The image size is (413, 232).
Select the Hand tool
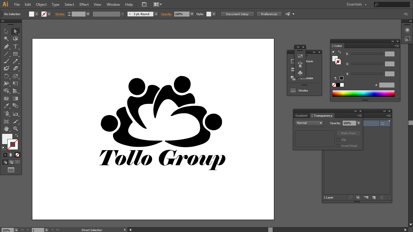click(6, 128)
